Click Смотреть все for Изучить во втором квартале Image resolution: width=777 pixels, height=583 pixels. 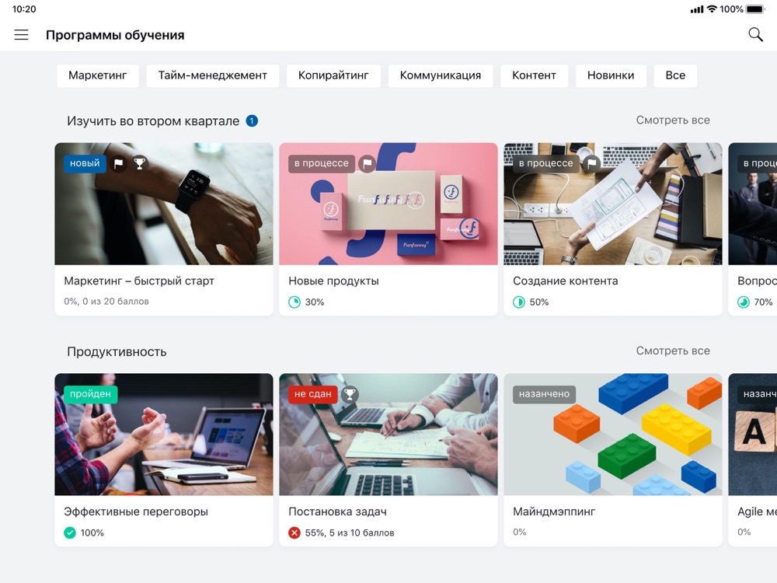pos(673,120)
